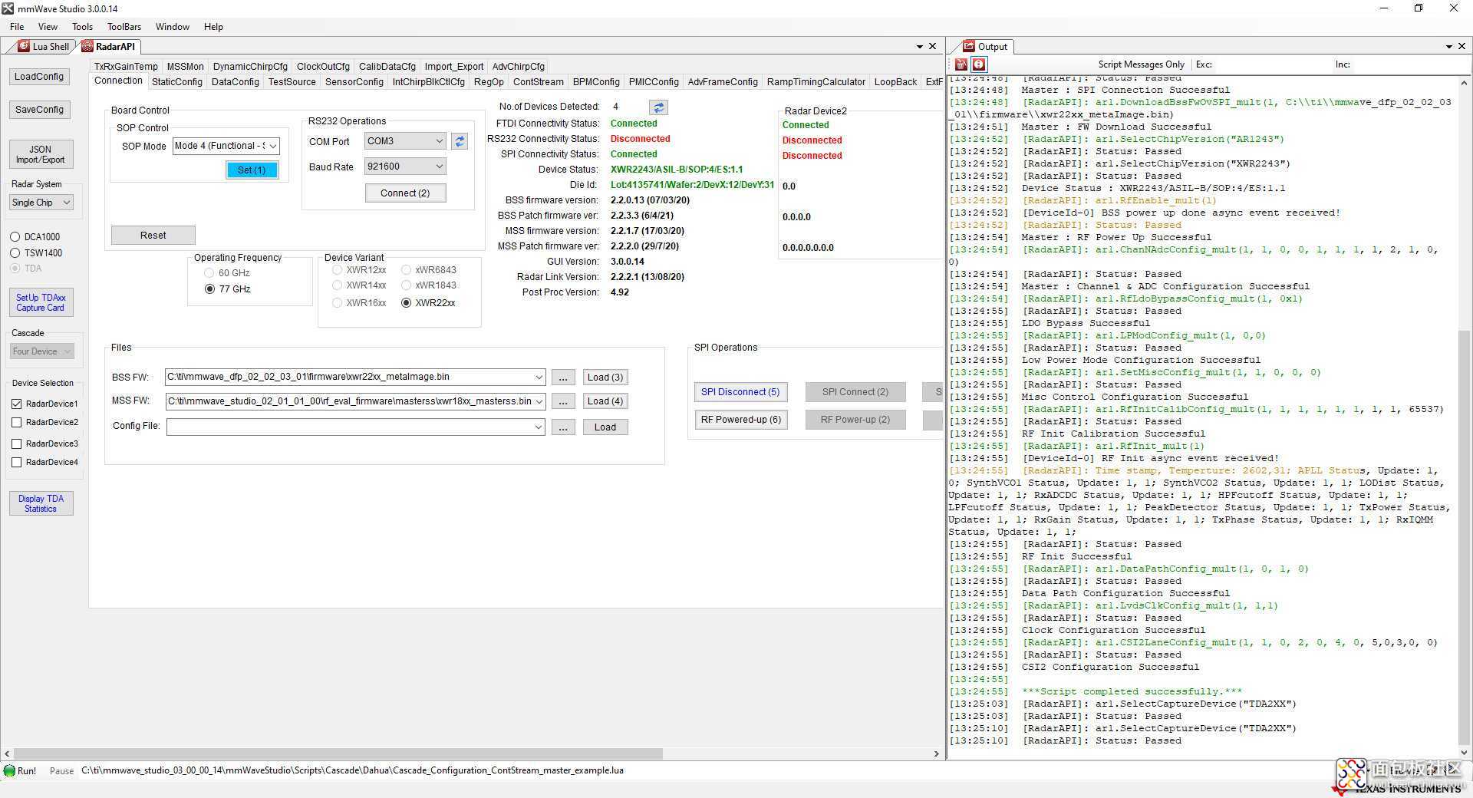
Task: Click the mmWave Studio title bar icon
Action: click(8, 8)
